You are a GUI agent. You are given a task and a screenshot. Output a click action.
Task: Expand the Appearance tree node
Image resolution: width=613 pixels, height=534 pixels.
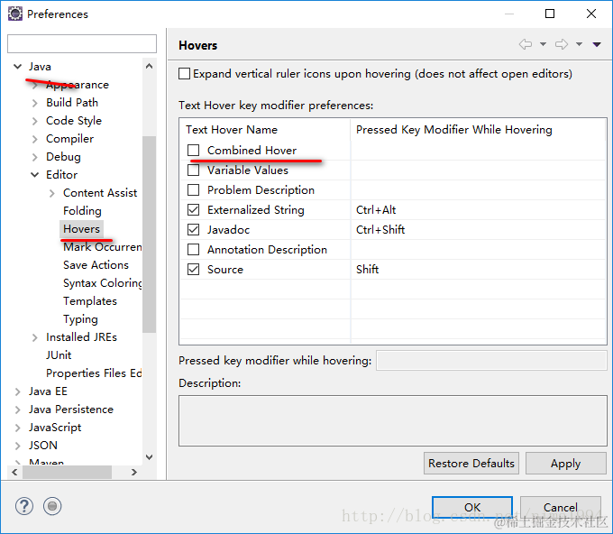pos(35,85)
